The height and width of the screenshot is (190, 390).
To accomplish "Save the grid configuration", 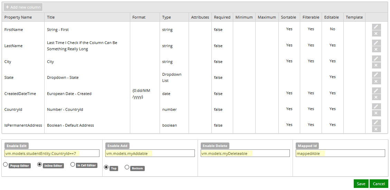I will pyautogui.click(x=361, y=184).
